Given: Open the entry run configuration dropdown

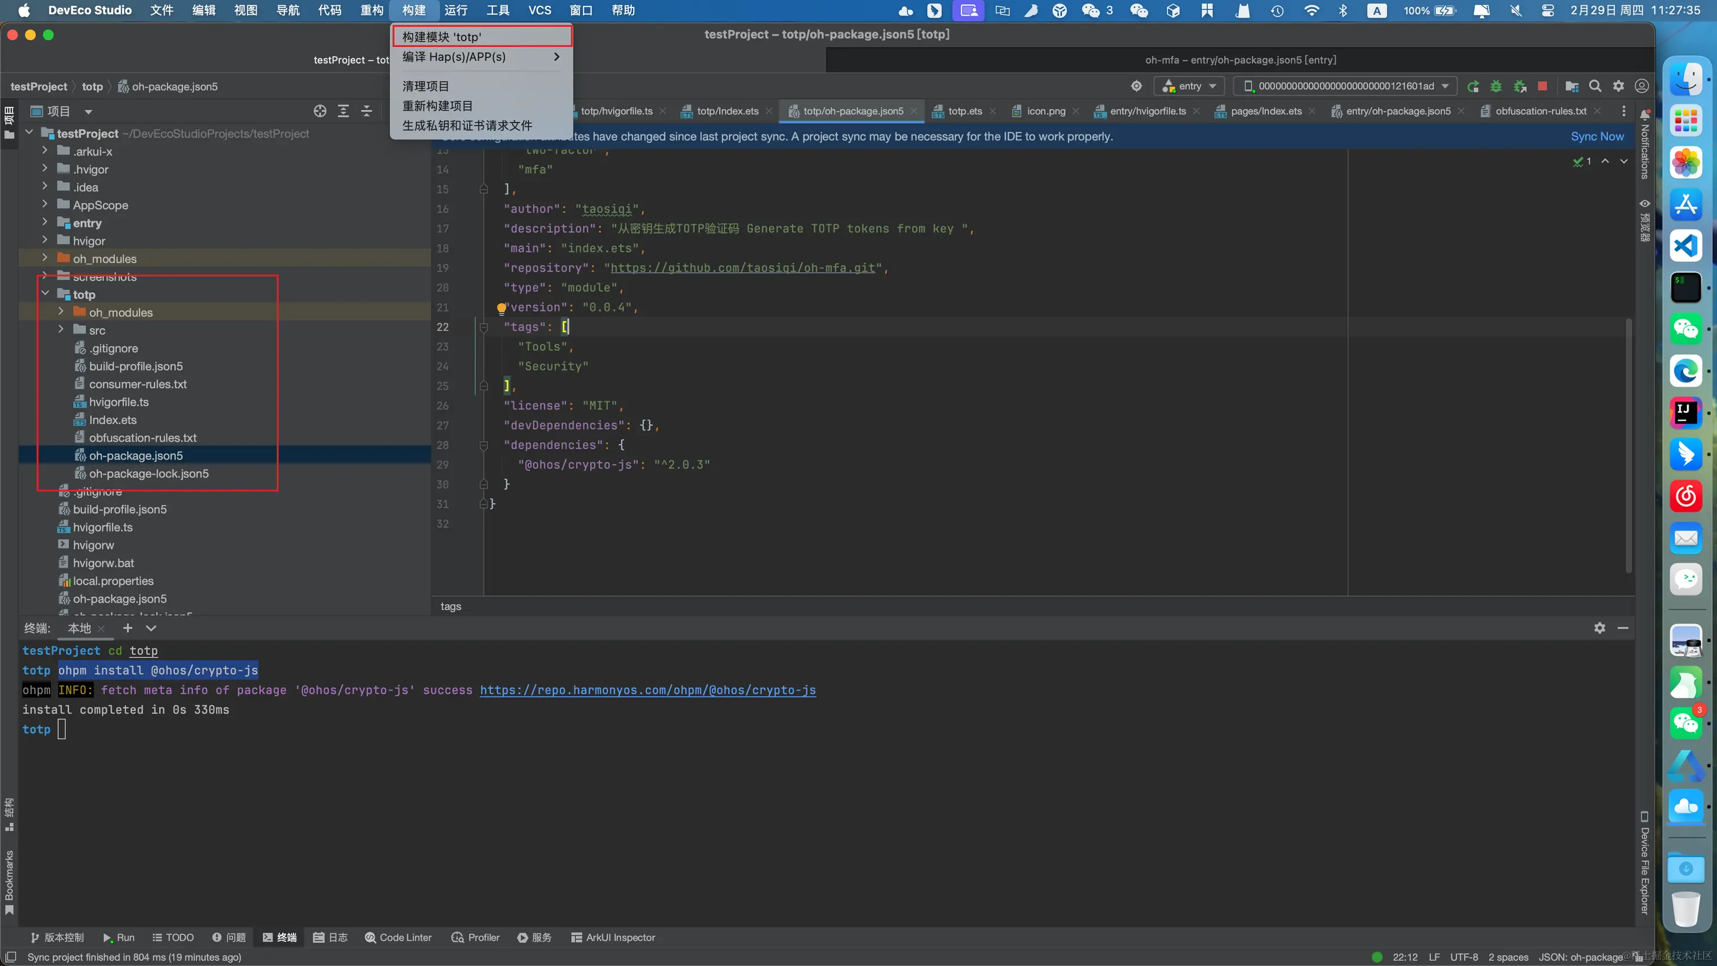Looking at the screenshot, I should (1189, 86).
